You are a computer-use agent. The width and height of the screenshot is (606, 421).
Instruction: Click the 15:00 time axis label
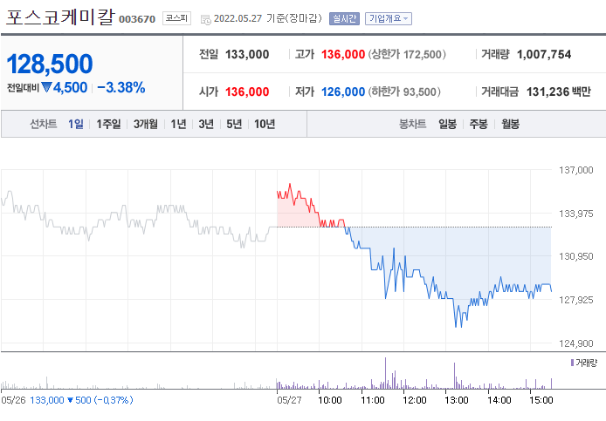(541, 400)
